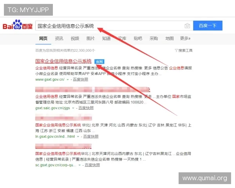Open the 图片 tab
Image resolution: width=235 pixels, height=188 pixels.
click(90, 38)
